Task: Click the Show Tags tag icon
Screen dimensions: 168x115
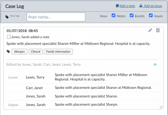Action: 7,17
